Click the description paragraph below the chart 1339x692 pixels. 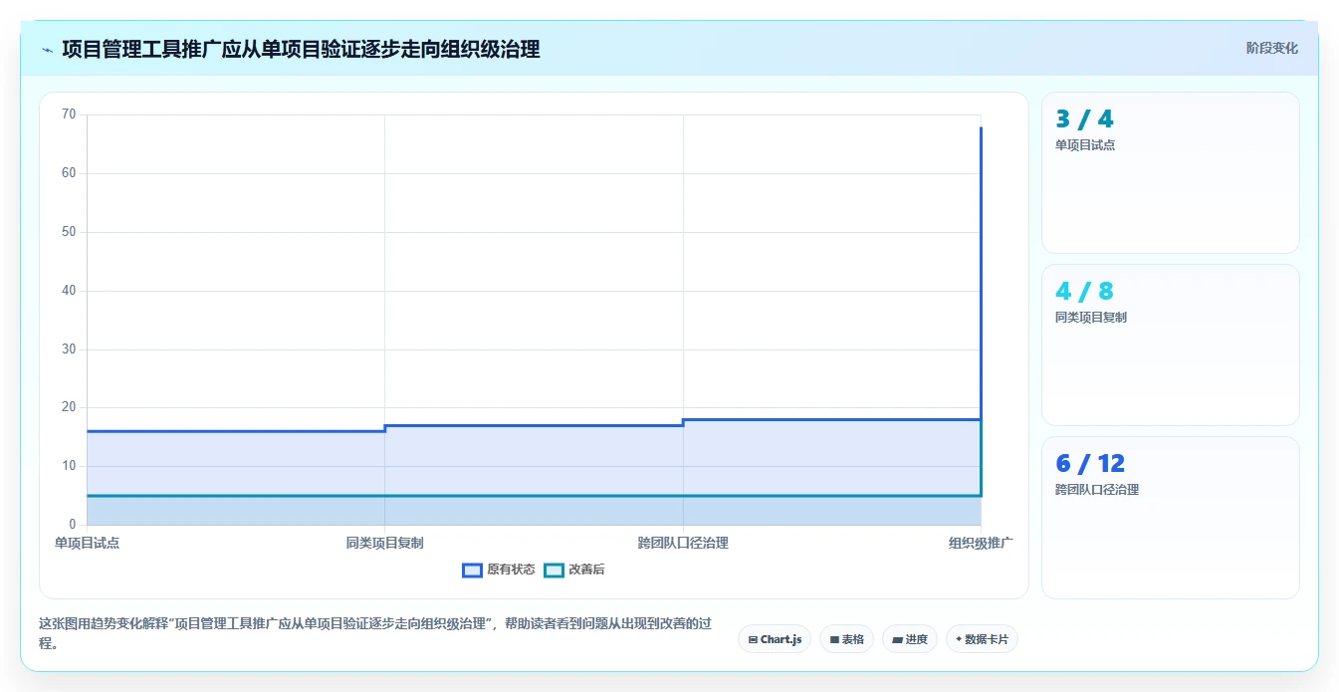(x=376, y=633)
